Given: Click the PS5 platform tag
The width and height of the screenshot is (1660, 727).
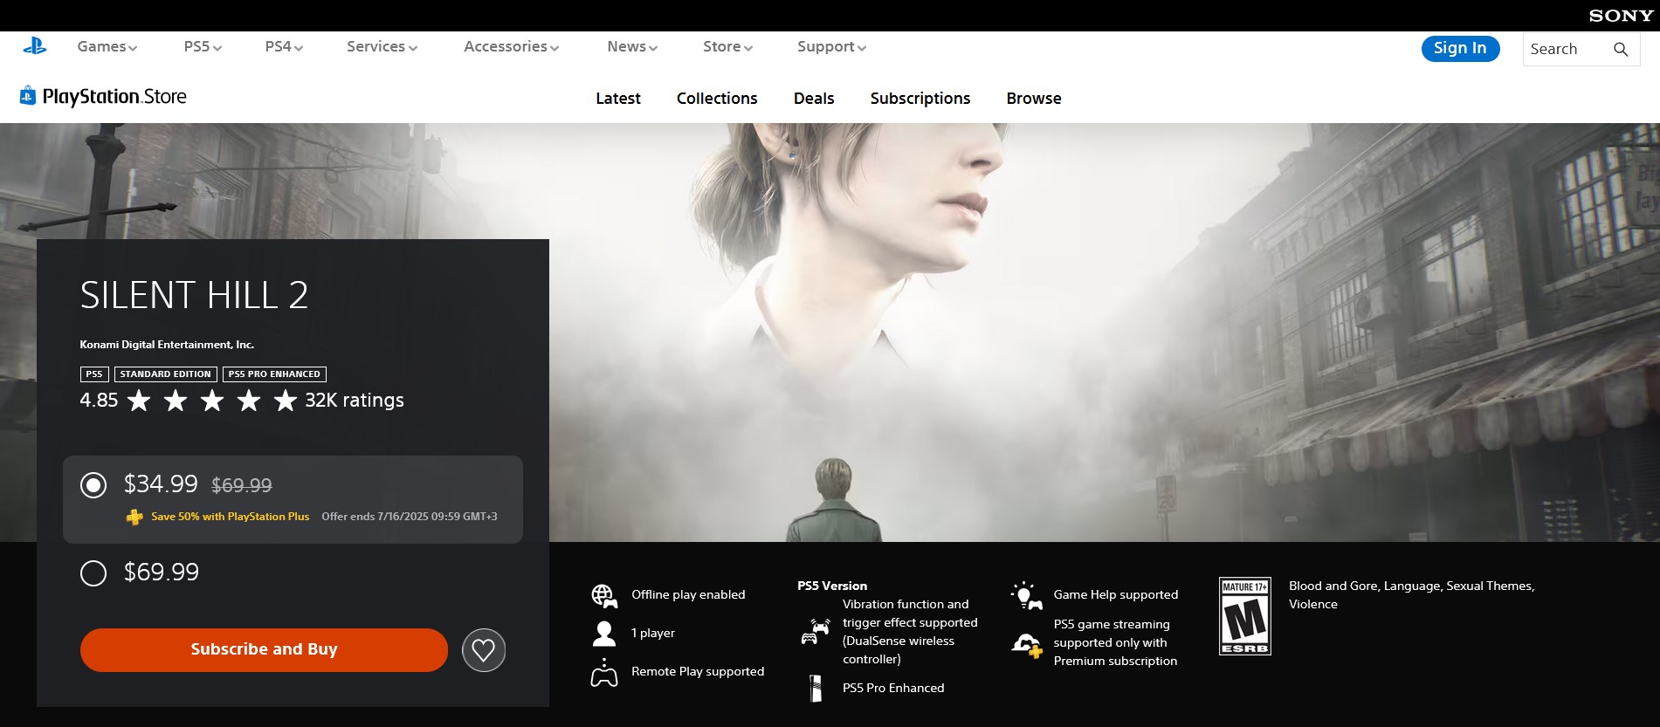Looking at the screenshot, I should 94,374.
